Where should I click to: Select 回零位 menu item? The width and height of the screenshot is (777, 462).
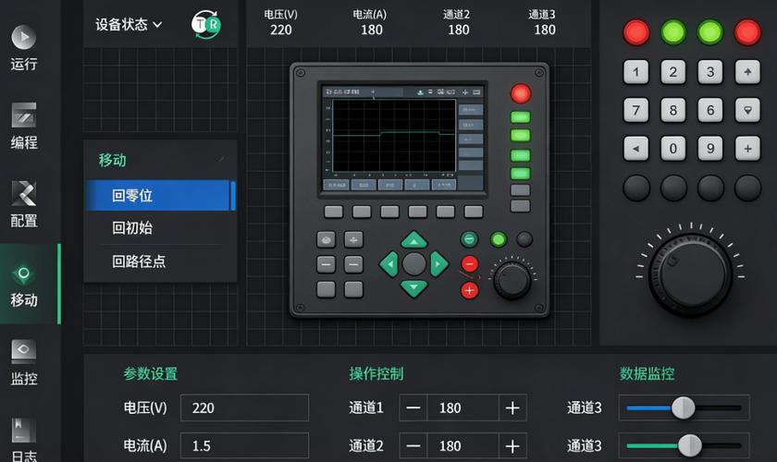(159, 196)
